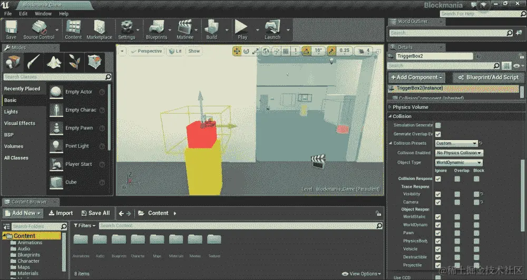Select Empty Actor in the class list
The height and width of the screenshot is (280, 527).
click(78, 92)
